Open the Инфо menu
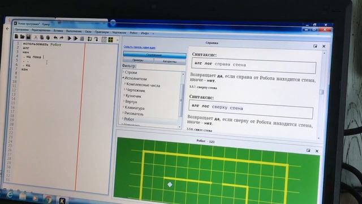This screenshot has height=204, width=362. pyautogui.click(x=145, y=33)
